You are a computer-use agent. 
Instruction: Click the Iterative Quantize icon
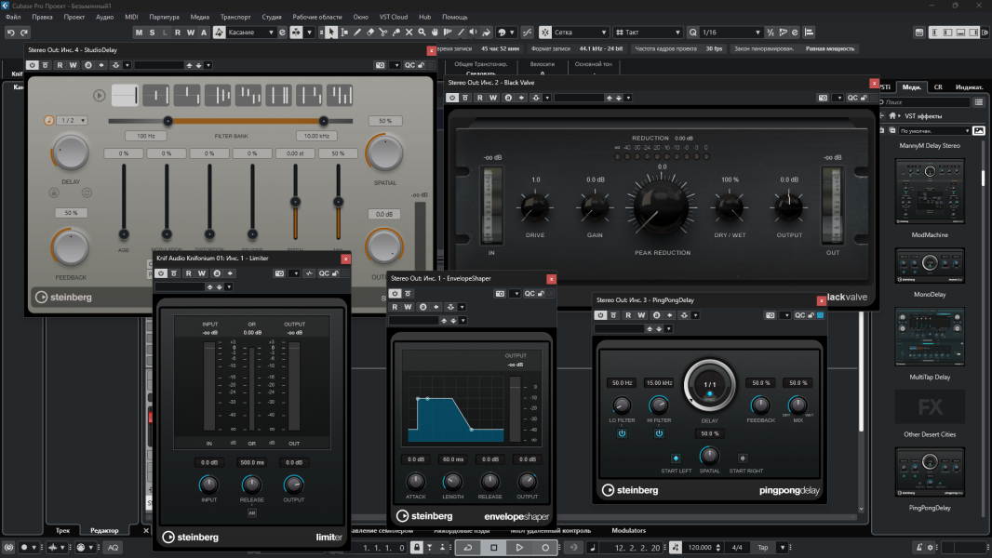770,33
